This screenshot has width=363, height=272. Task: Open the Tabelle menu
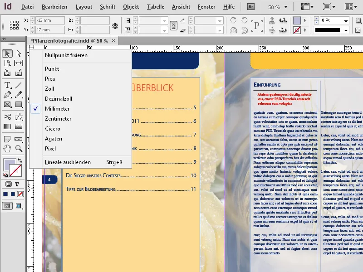(156, 7)
